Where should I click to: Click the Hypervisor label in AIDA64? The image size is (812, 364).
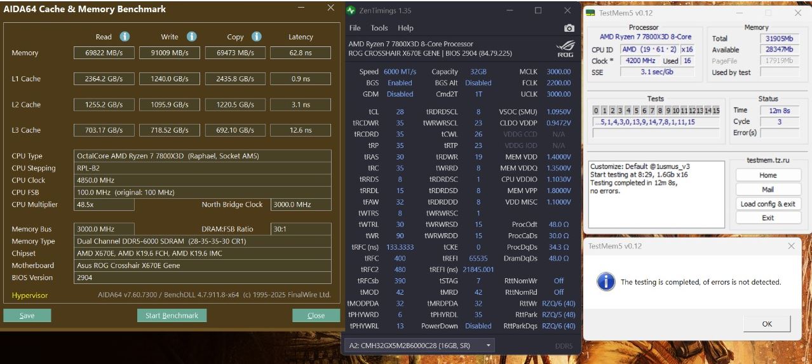click(30, 295)
